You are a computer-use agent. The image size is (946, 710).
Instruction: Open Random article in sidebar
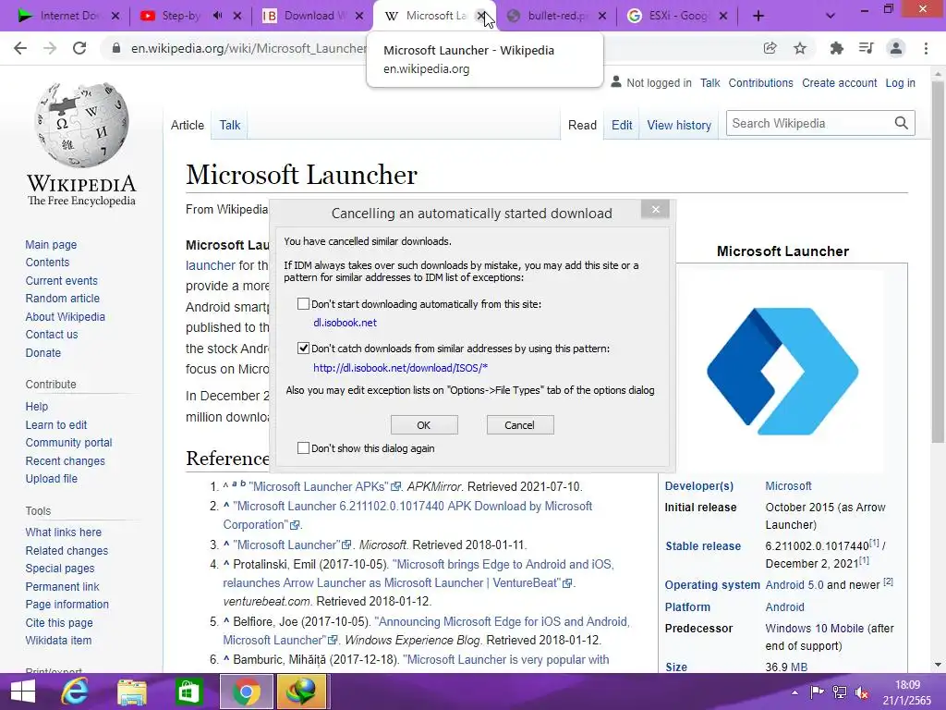pos(62,299)
